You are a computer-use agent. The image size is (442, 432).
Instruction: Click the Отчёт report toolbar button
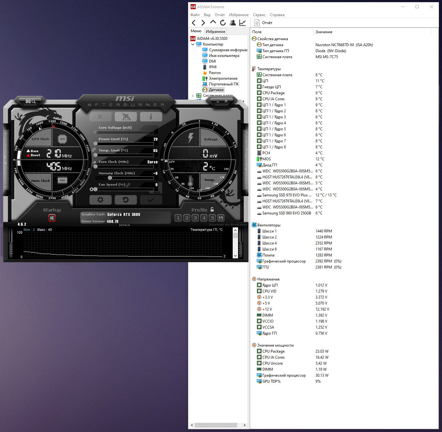click(x=264, y=23)
